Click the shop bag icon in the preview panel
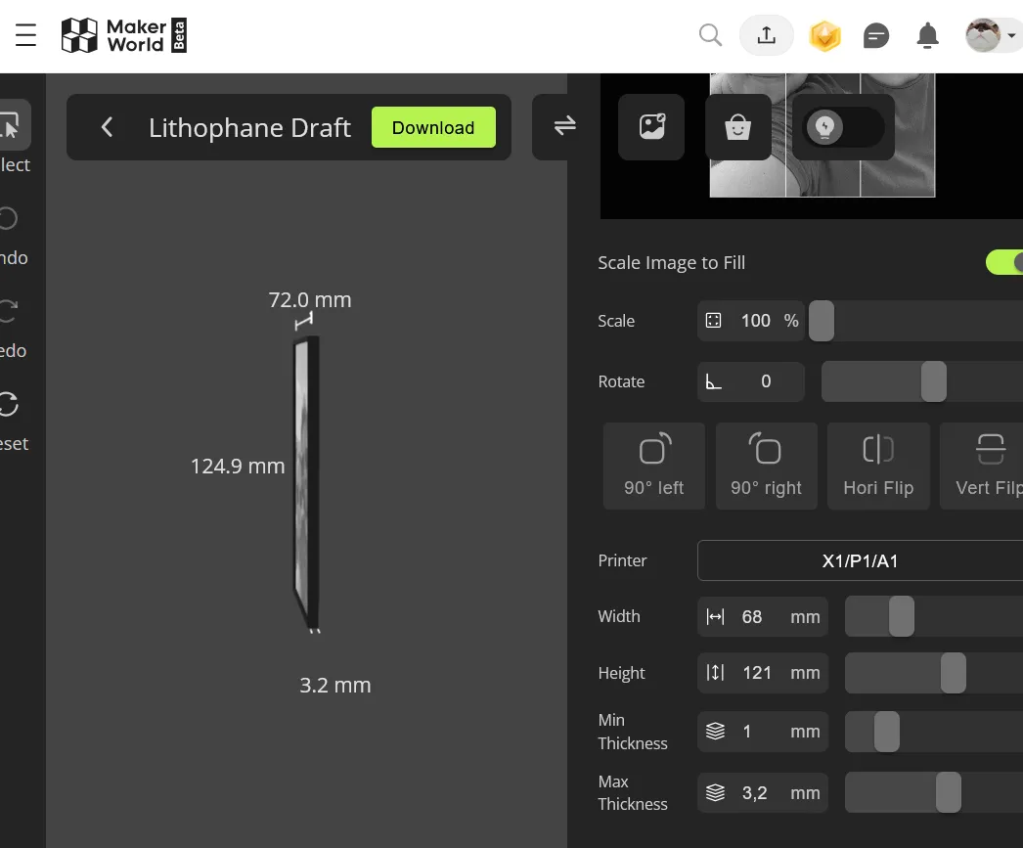 point(737,126)
